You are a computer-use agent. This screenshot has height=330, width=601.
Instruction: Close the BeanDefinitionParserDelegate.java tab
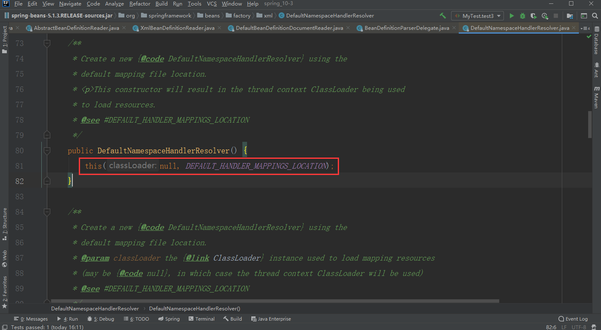(454, 28)
